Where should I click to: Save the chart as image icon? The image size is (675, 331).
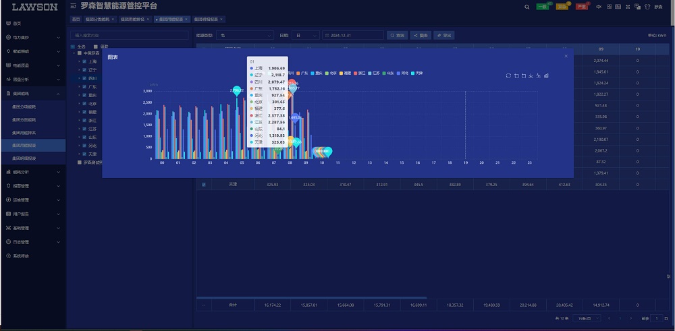[x=531, y=76]
